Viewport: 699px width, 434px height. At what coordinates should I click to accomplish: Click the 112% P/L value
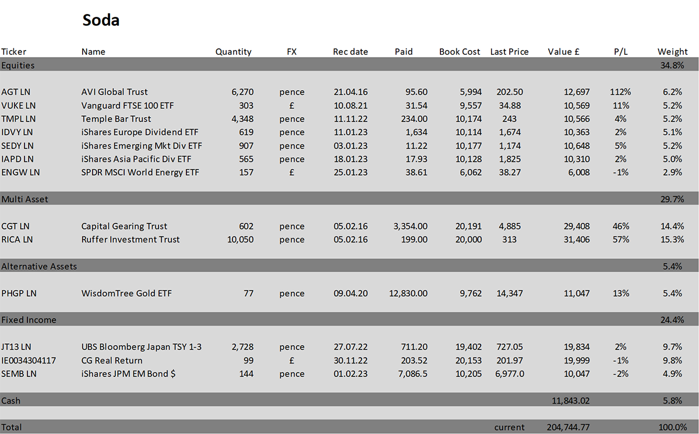621,92
